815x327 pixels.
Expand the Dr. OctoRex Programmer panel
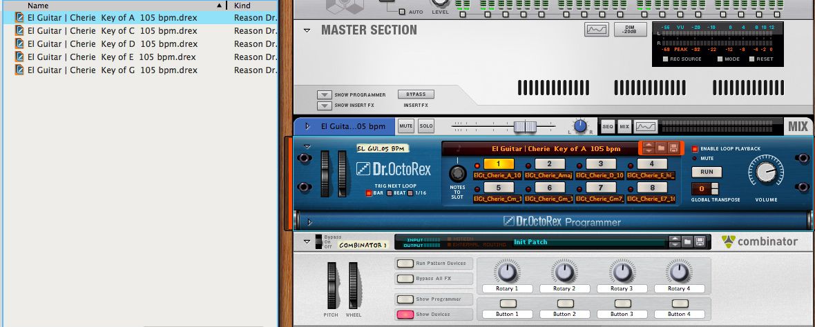click(310, 222)
